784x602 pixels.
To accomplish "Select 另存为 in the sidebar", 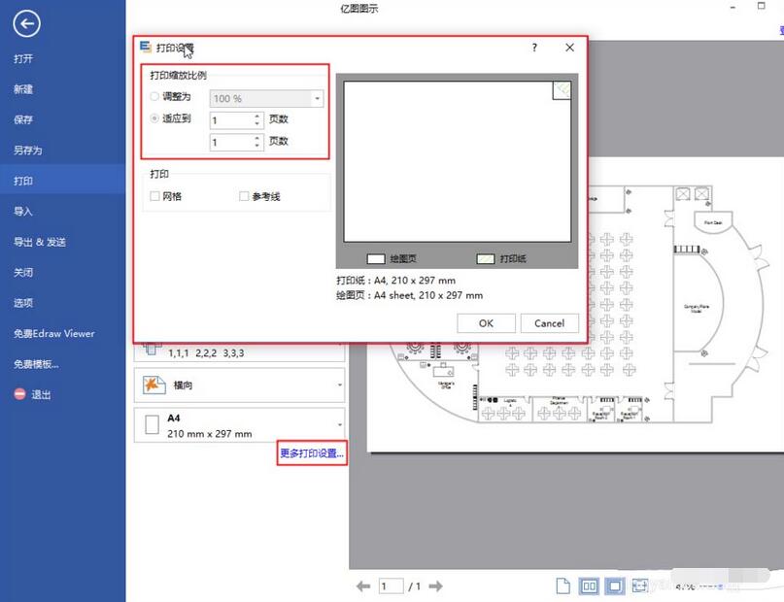I will click(27, 150).
